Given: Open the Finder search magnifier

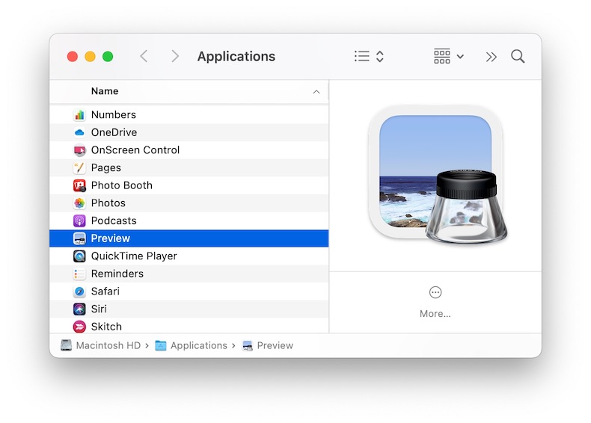Looking at the screenshot, I should (x=518, y=57).
